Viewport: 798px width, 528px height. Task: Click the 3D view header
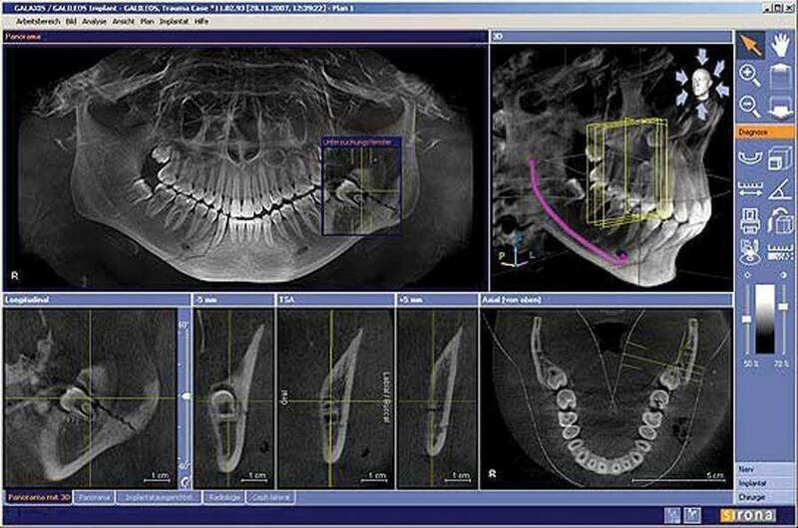pyautogui.click(x=611, y=37)
